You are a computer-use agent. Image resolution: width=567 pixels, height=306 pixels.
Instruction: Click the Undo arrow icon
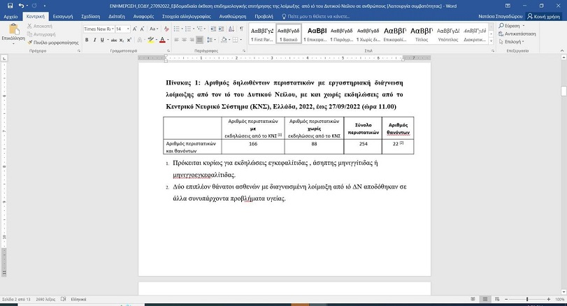coord(22,5)
